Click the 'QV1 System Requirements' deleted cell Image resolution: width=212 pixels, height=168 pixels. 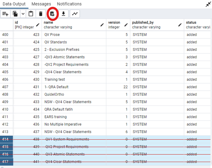74,139
